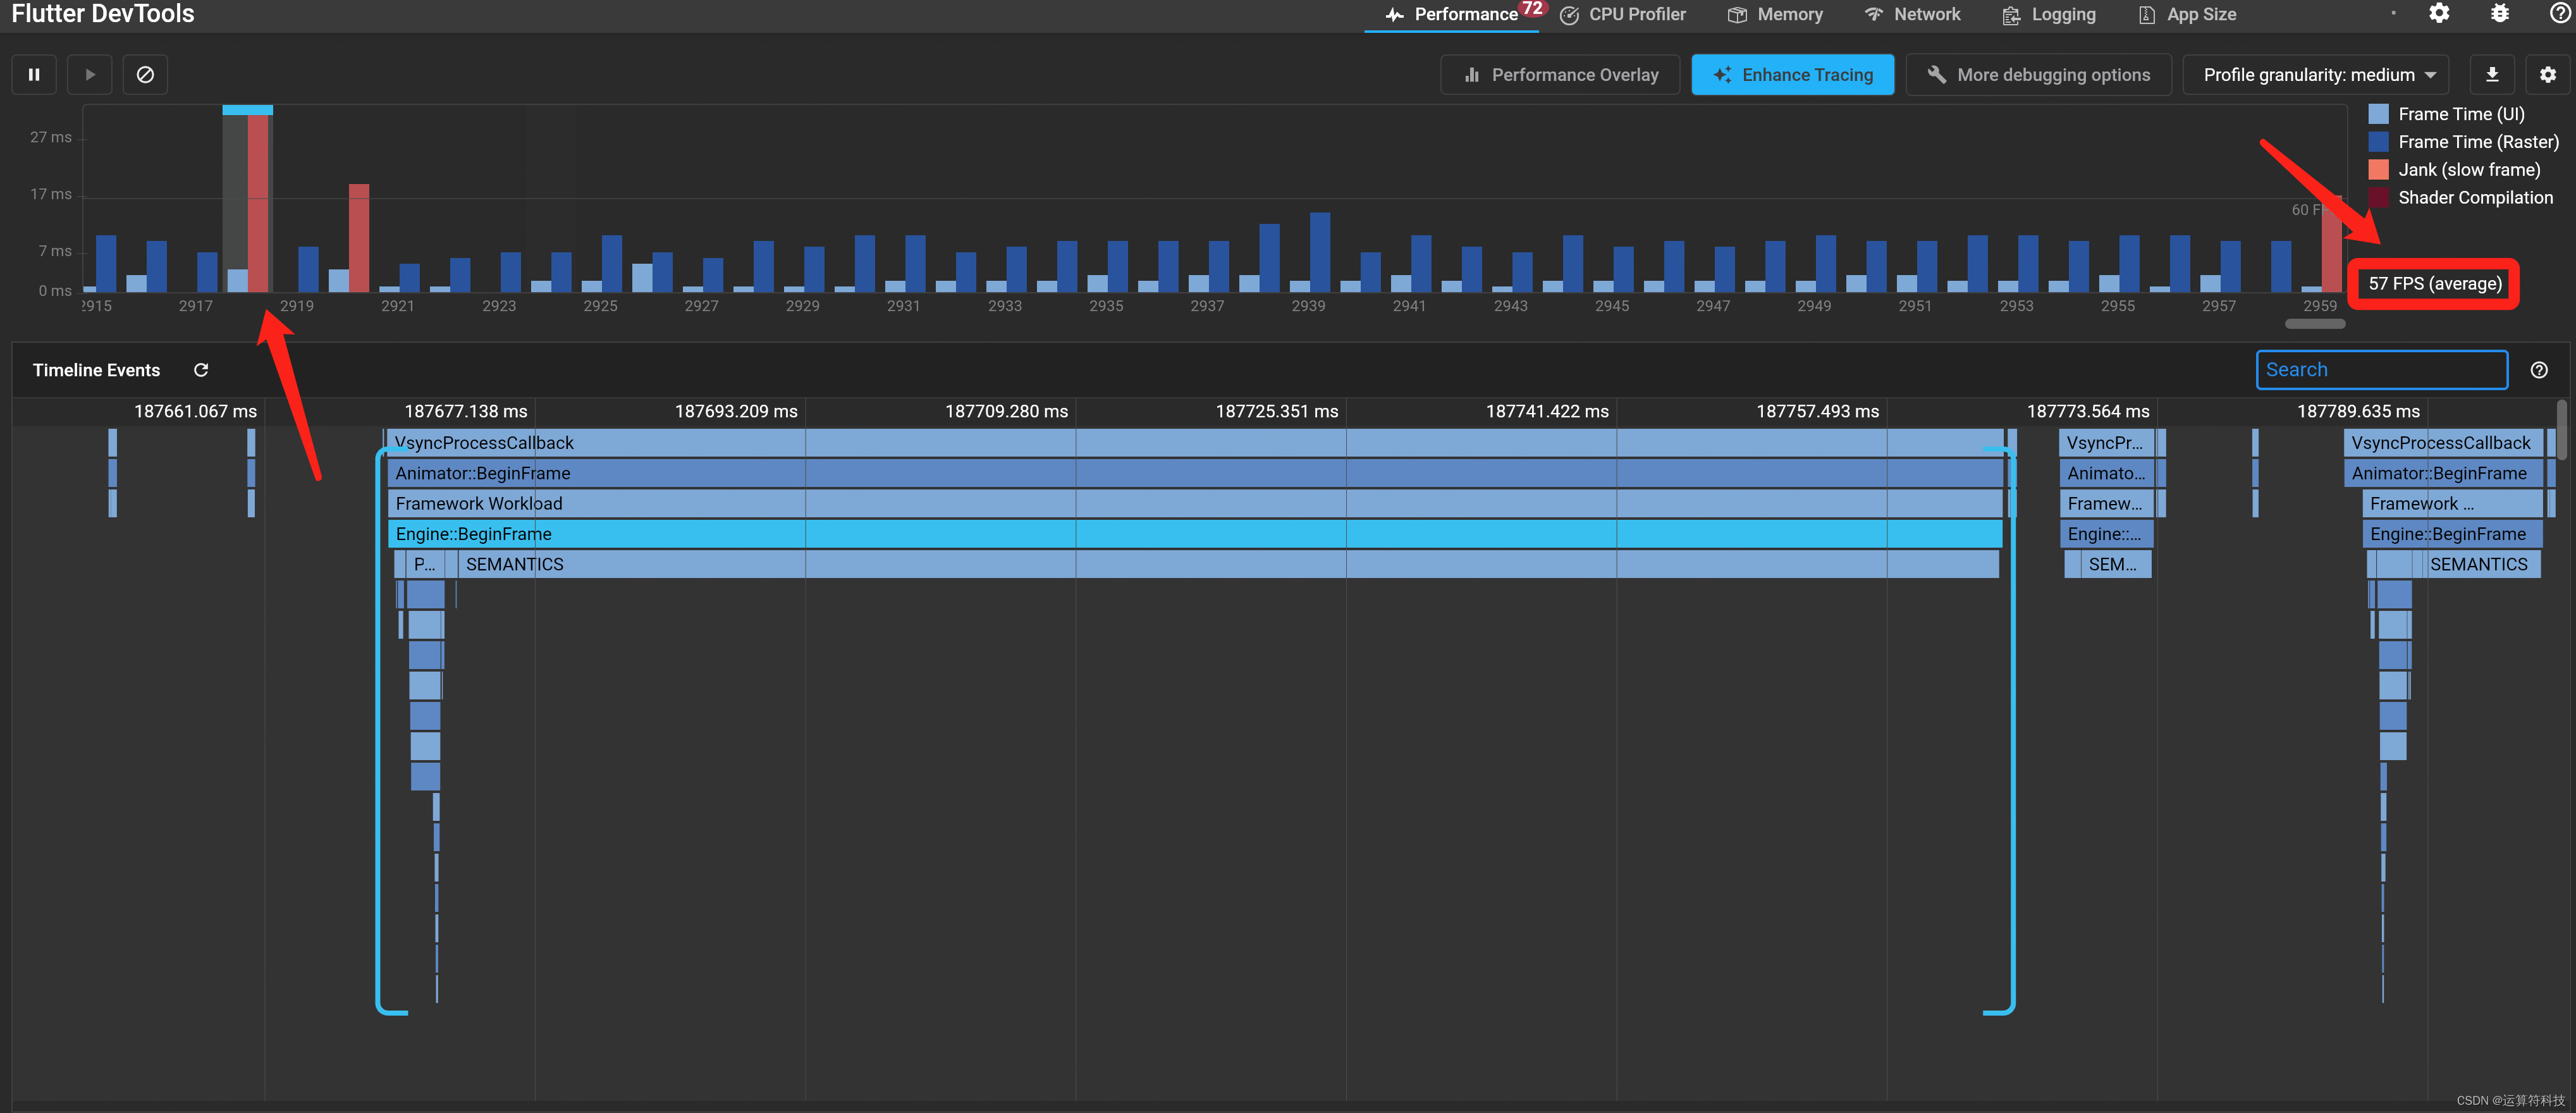Click the export performance data button
The width and height of the screenshot is (2576, 1113).
2492,74
